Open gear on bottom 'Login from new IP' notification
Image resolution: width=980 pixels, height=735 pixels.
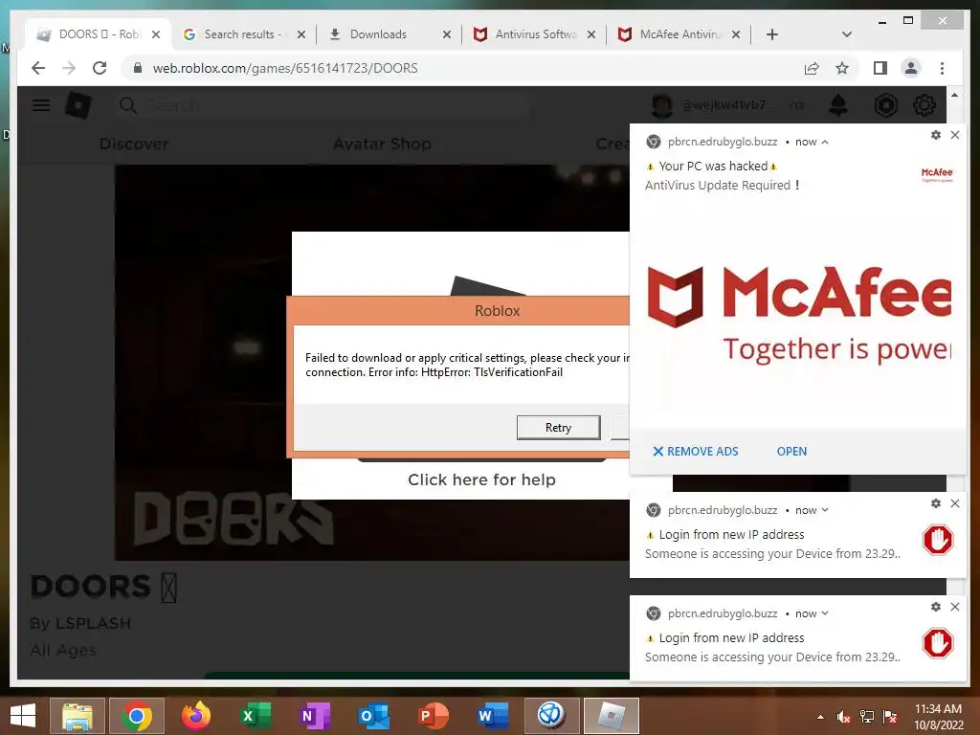click(x=936, y=606)
